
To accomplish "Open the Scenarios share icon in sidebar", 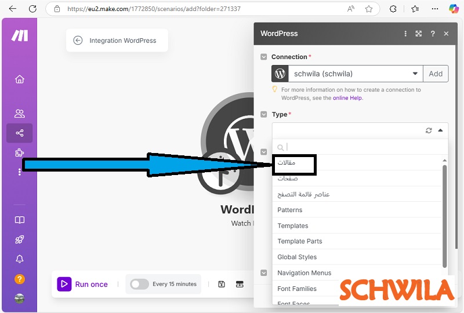I will (x=20, y=133).
